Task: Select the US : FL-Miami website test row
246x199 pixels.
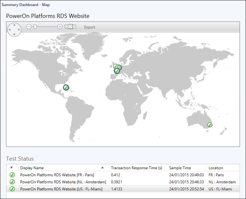Action: click(x=123, y=189)
